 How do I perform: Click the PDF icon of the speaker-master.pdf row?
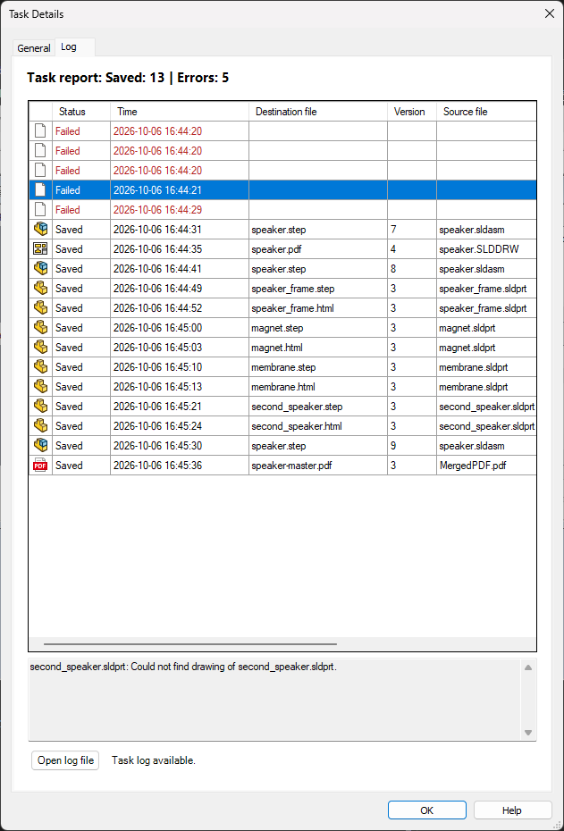point(40,465)
